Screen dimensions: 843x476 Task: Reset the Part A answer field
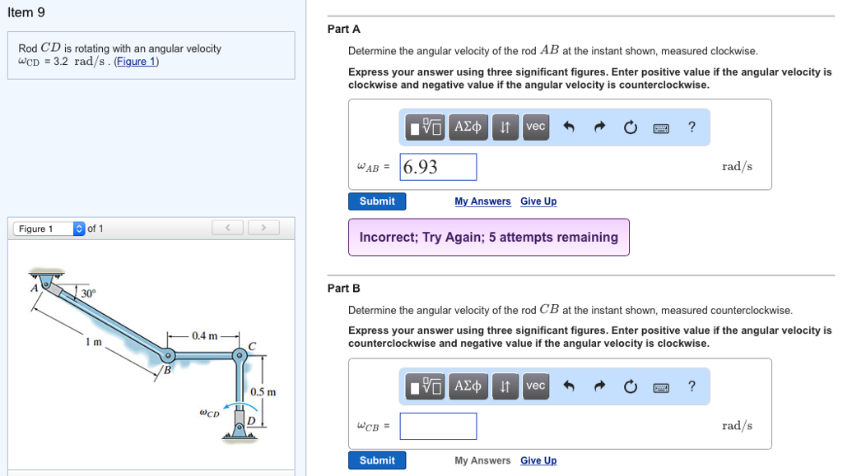click(x=631, y=127)
